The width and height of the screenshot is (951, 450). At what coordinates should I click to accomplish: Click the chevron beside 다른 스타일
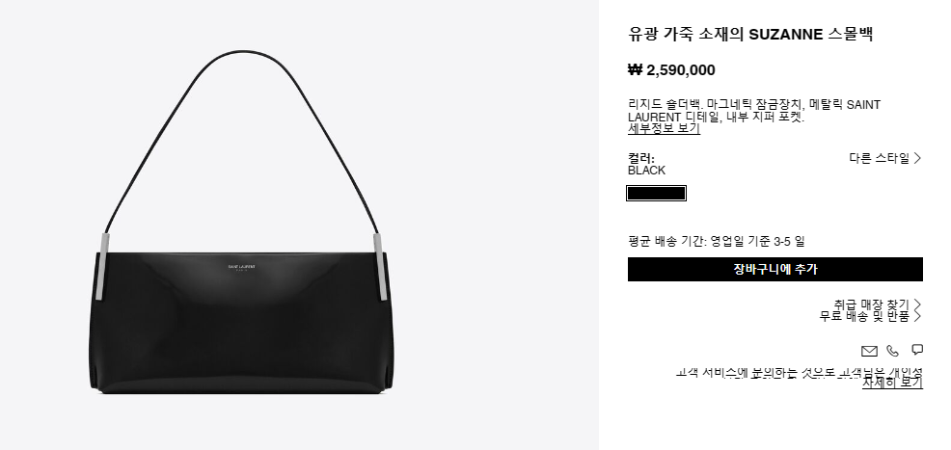917,158
